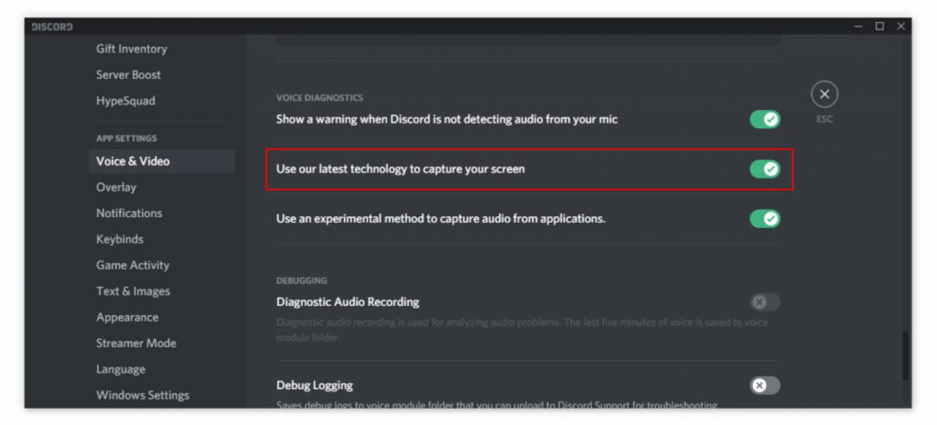Toggle latest technology screen capture off
This screenshot has width=937, height=425.
click(x=765, y=169)
